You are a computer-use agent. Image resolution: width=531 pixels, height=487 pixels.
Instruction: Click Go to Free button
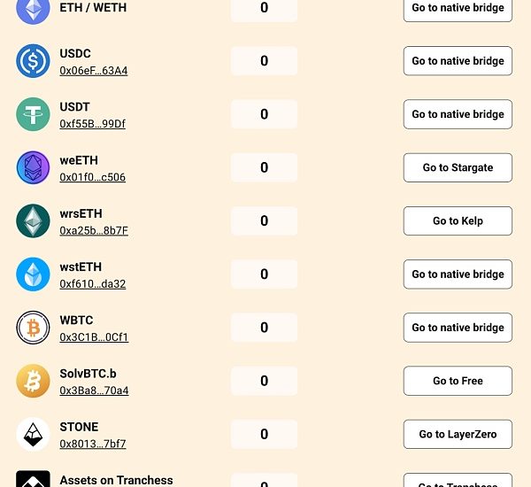(458, 381)
